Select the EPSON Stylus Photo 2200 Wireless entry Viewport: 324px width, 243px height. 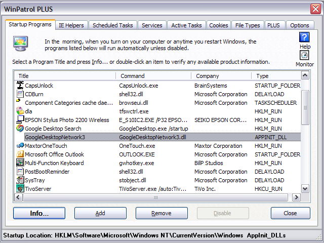coord(67,120)
